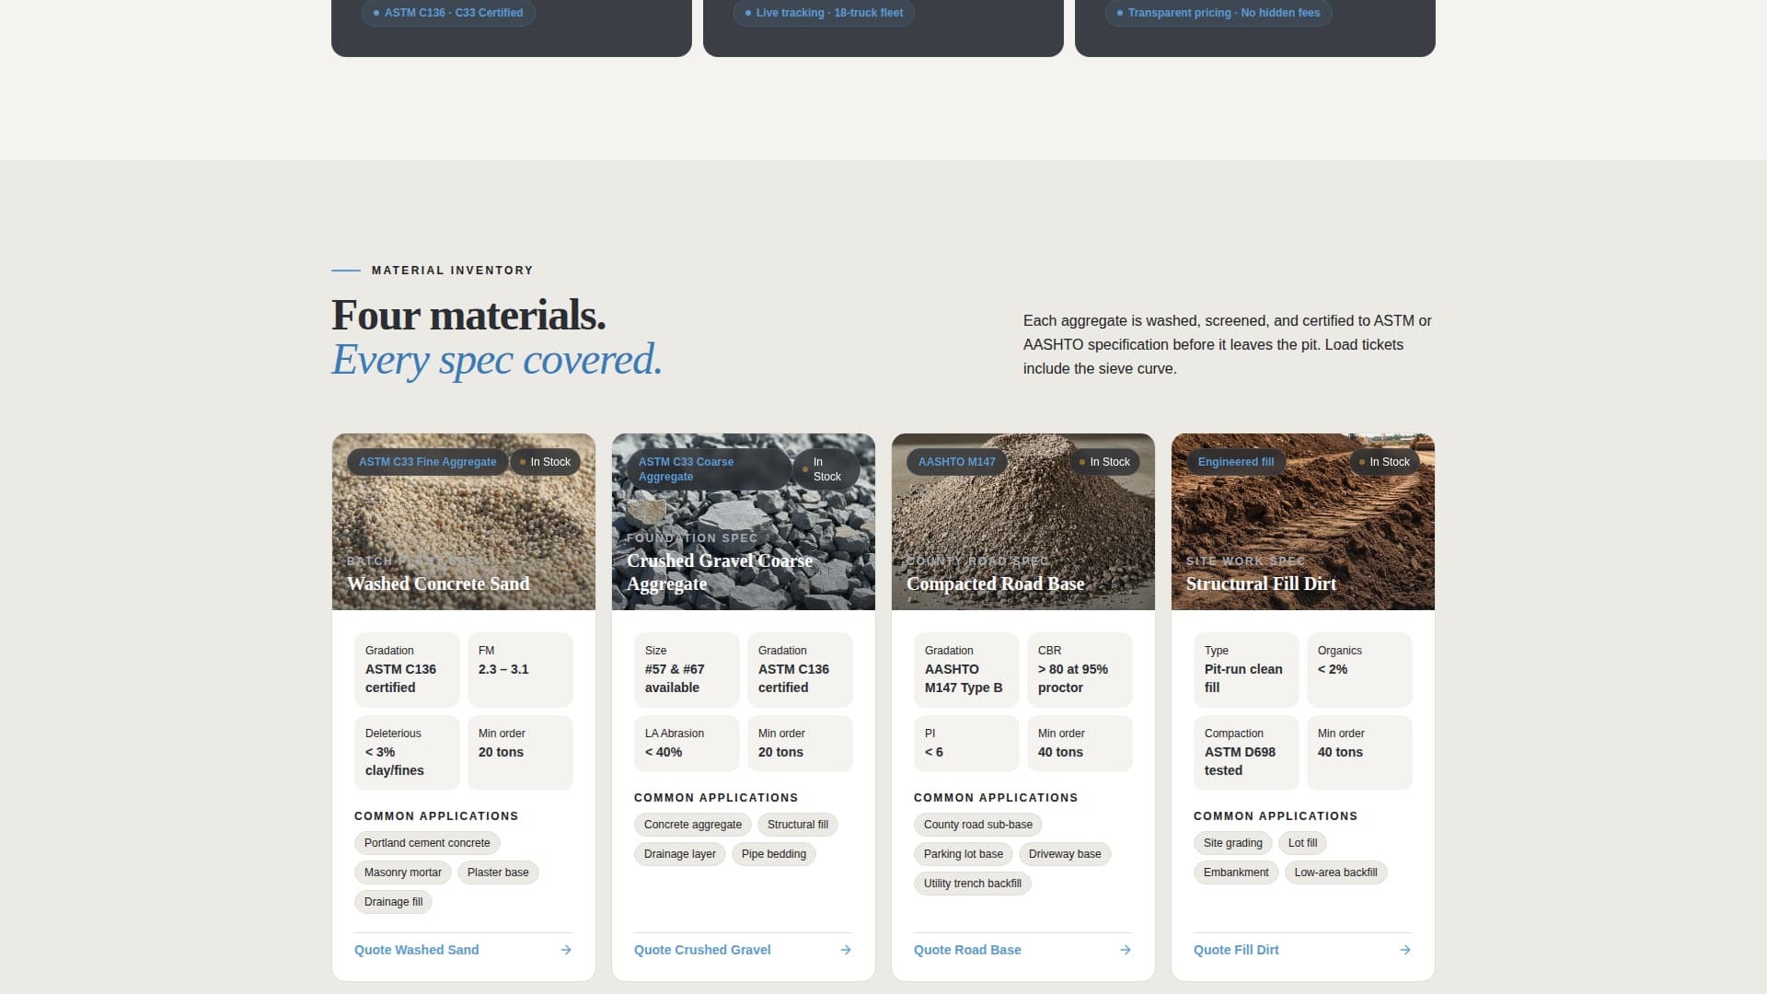The image size is (1767, 994).
Task: Click the Drainage layer application tag
Action: tap(679, 854)
